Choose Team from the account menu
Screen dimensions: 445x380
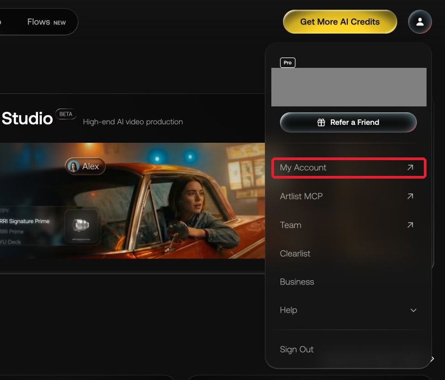tap(349, 225)
